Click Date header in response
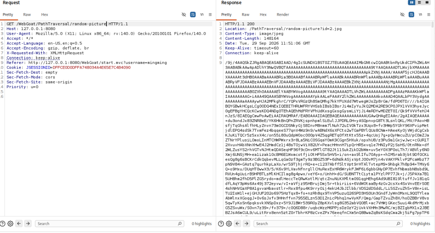 click(x=268, y=44)
